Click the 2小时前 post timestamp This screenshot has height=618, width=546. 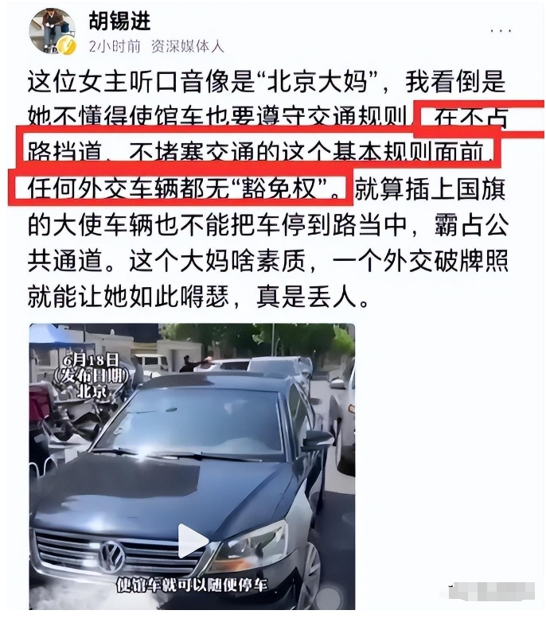tap(115, 47)
